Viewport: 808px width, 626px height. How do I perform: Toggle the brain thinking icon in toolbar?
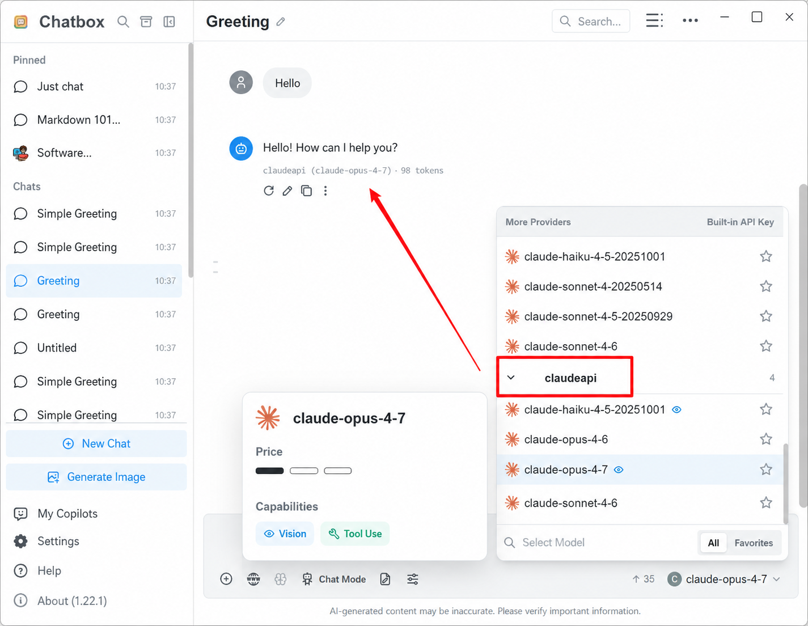tap(281, 579)
